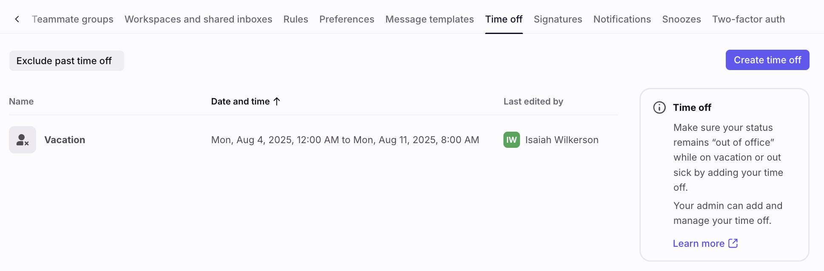Open the Workspaces and shared inboxes tab
The width and height of the screenshot is (824, 271).
click(199, 19)
